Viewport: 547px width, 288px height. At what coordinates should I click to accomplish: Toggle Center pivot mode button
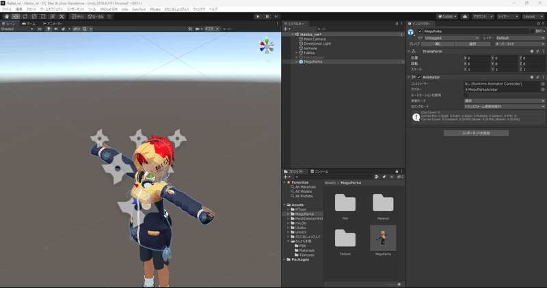pyautogui.click(x=77, y=16)
